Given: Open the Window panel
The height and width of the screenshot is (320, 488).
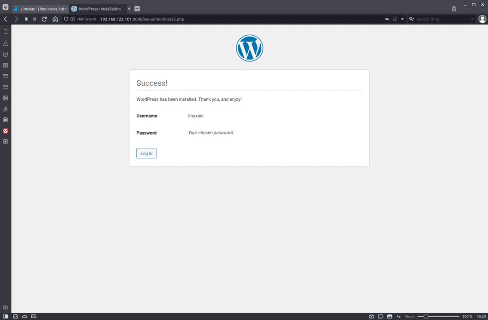Looking at the screenshot, I should [x=5, y=76].
